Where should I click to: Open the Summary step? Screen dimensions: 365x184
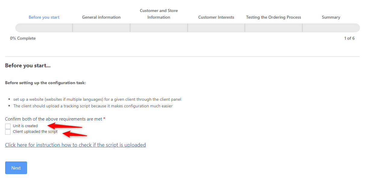coord(331,17)
